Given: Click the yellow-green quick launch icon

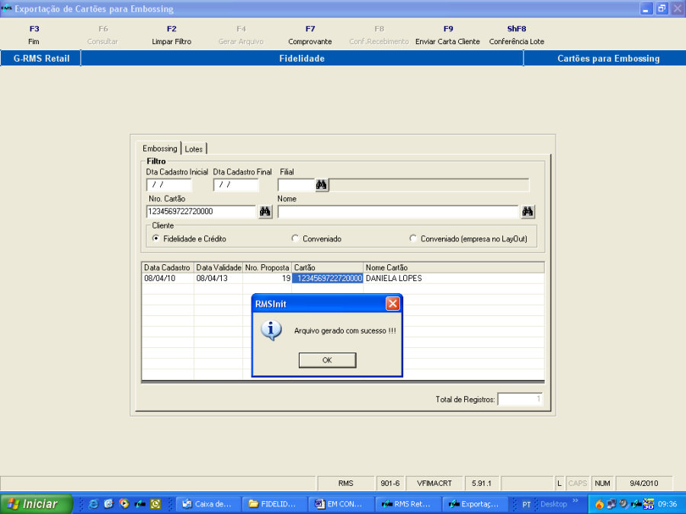Looking at the screenshot, I should 155,504.
